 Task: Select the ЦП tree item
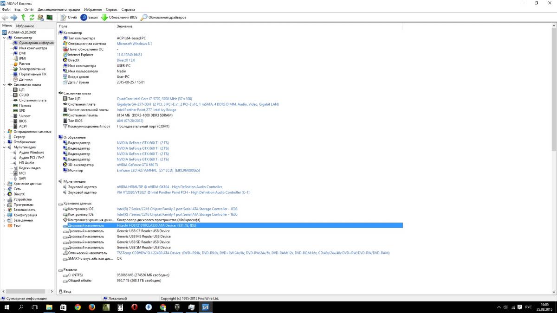tap(21, 89)
